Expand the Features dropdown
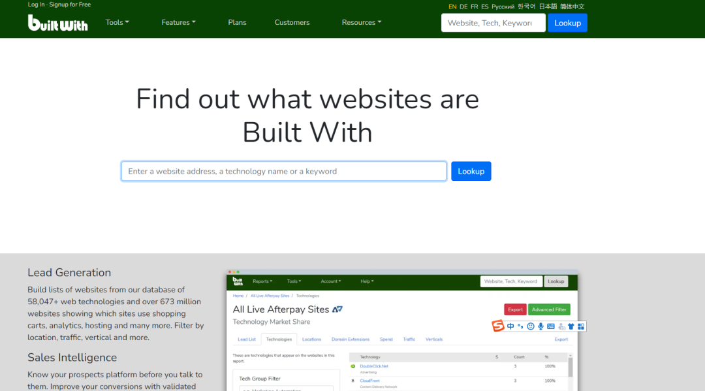This screenshot has width=705, height=391. pyautogui.click(x=178, y=22)
